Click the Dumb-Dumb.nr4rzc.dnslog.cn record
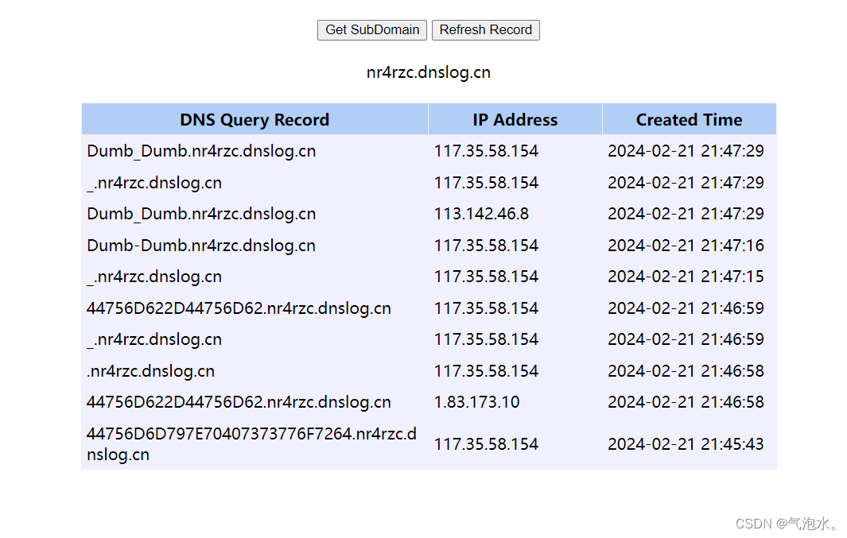Image resolution: width=847 pixels, height=538 pixels. (200, 245)
